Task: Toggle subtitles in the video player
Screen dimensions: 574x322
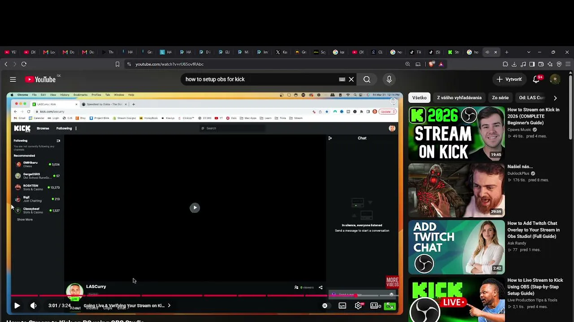Action: 342,306
